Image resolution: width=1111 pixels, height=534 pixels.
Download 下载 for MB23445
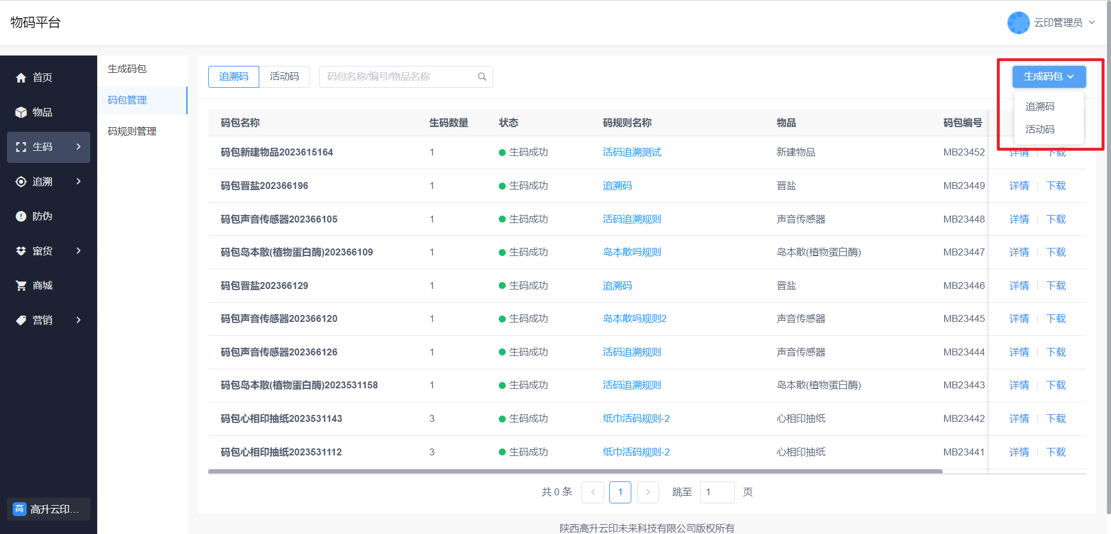1056,319
